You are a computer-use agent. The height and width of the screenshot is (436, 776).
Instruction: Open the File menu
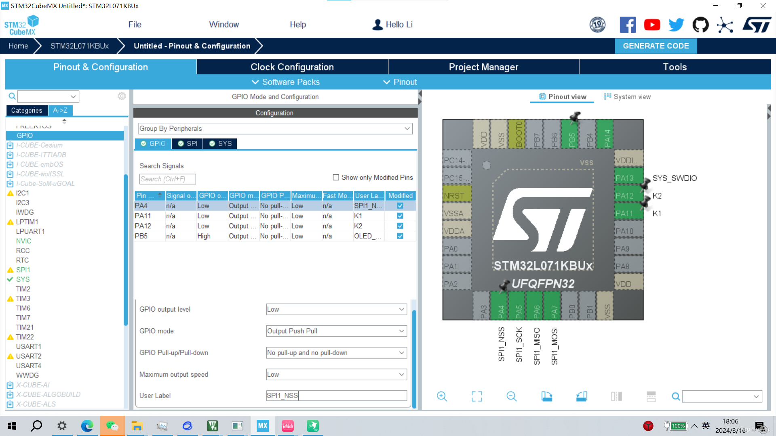[x=135, y=25]
